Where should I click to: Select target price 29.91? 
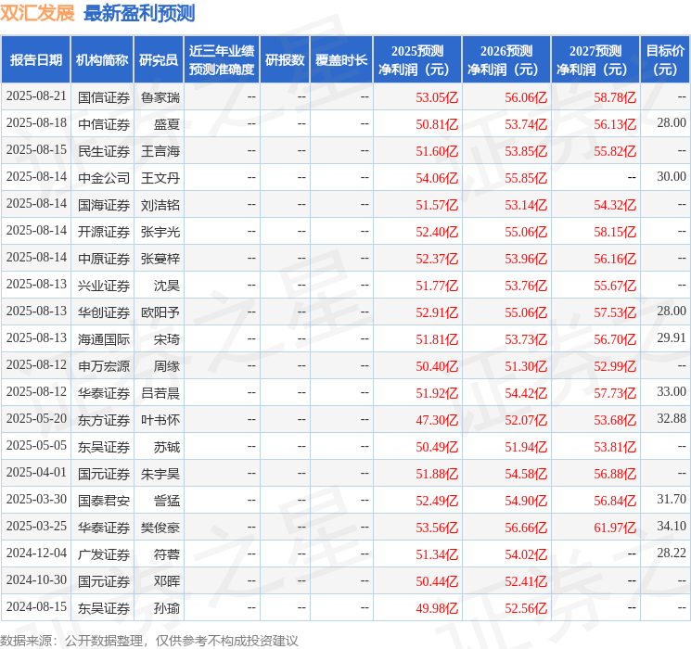tap(672, 337)
